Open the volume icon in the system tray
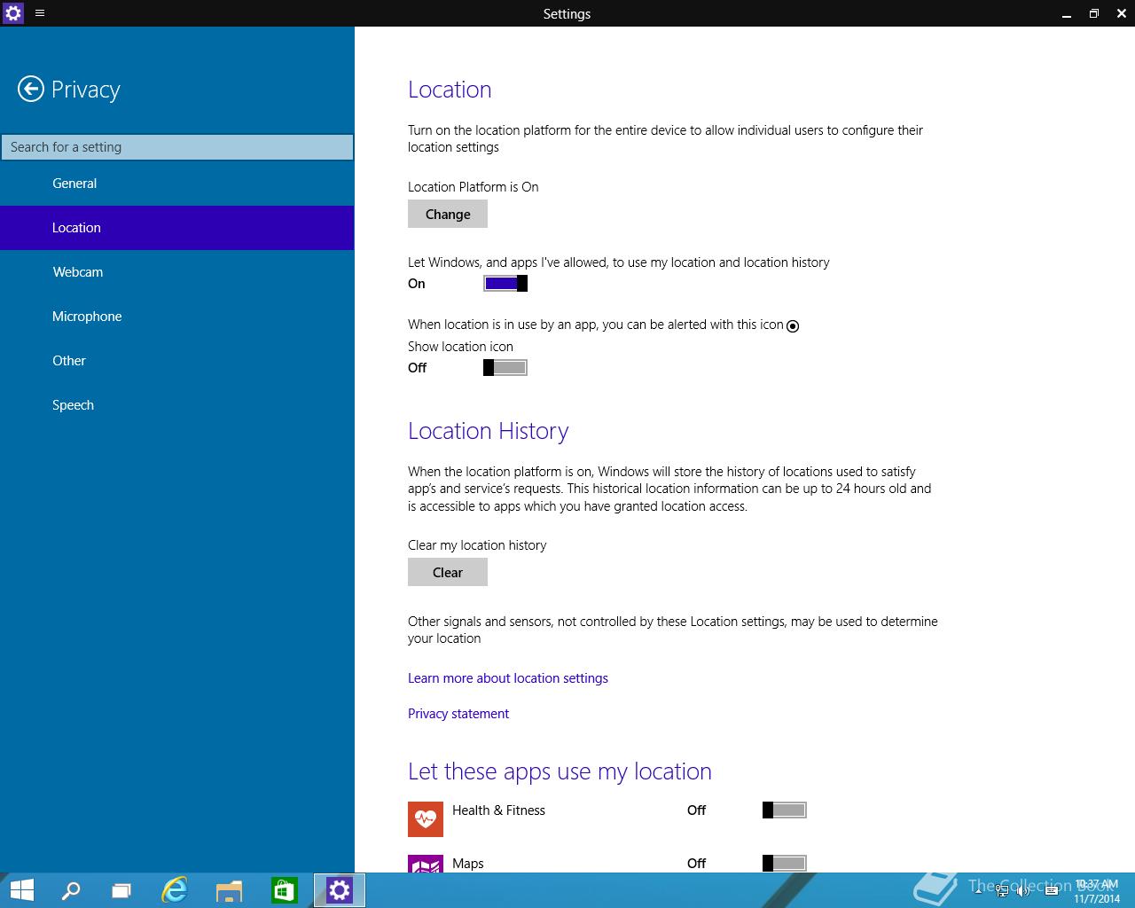 (x=1023, y=891)
